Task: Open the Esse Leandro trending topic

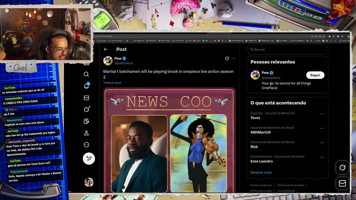Action: (262, 161)
